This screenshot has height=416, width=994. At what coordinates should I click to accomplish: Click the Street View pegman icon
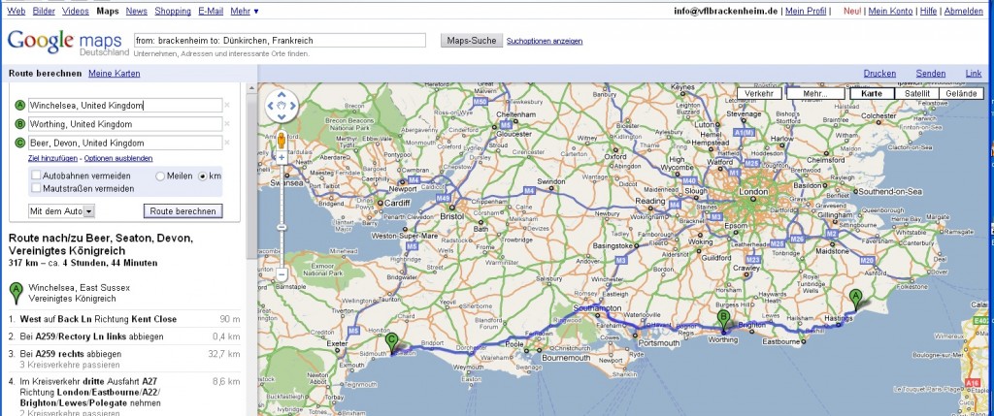click(x=282, y=141)
